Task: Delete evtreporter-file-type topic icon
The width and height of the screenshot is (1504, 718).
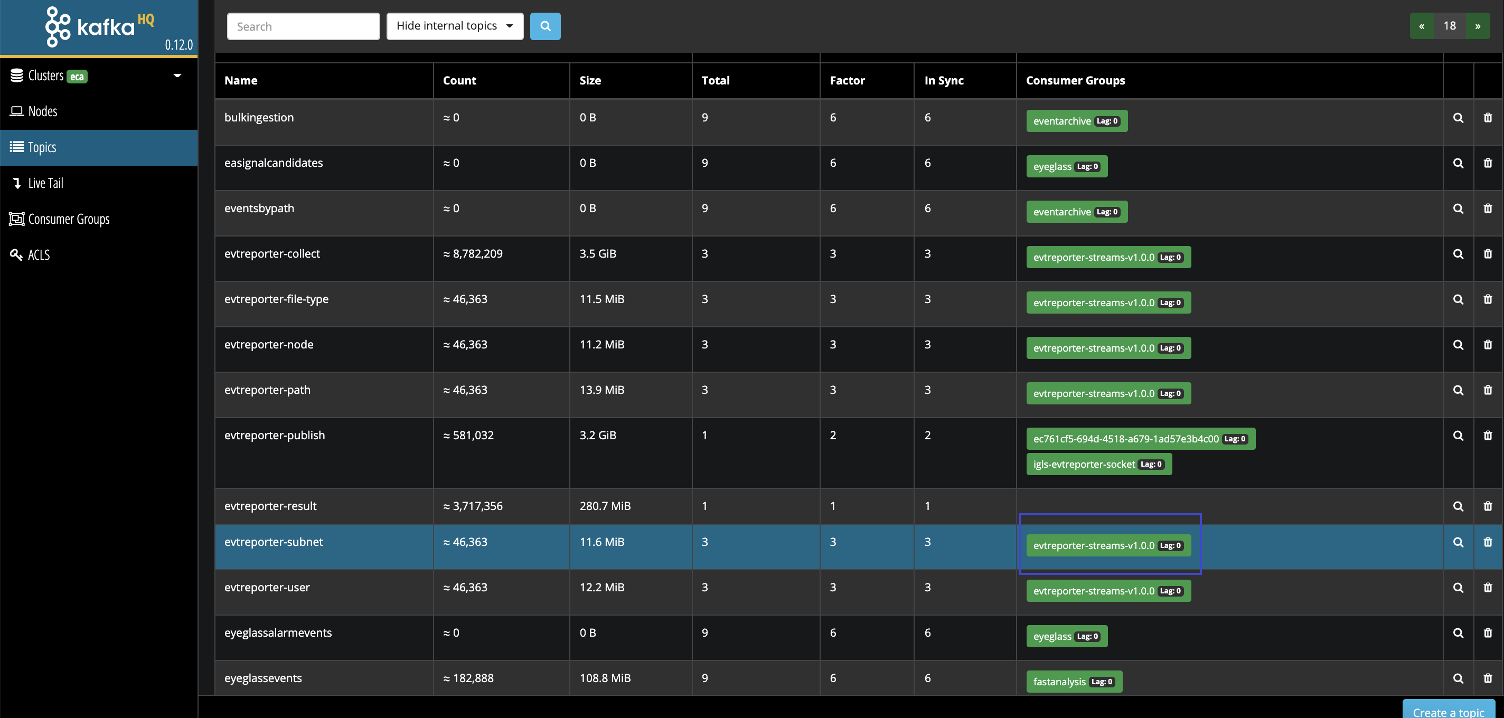Action: tap(1488, 299)
